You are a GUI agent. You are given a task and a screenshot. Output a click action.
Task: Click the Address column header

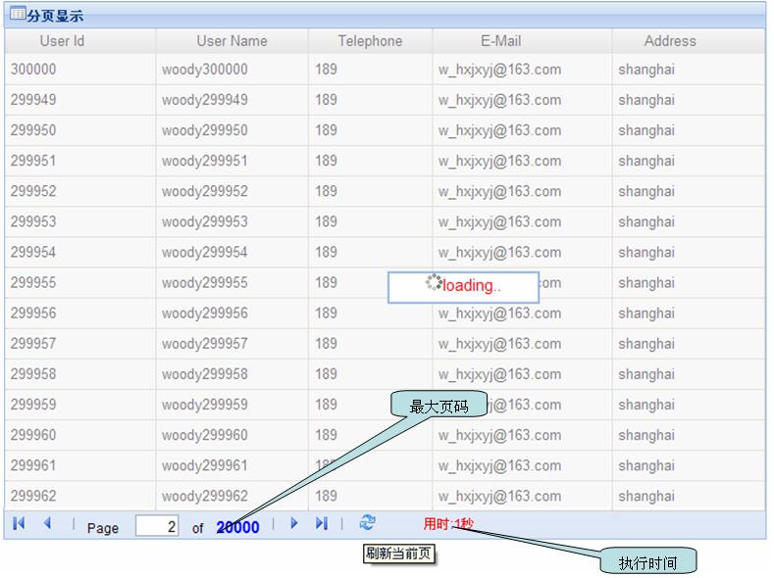pyautogui.click(x=670, y=41)
